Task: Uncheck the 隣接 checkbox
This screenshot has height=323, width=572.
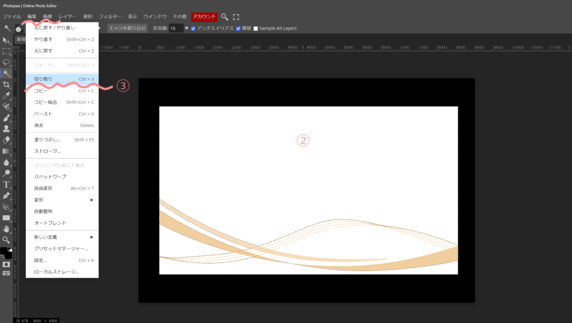Action: (239, 28)
